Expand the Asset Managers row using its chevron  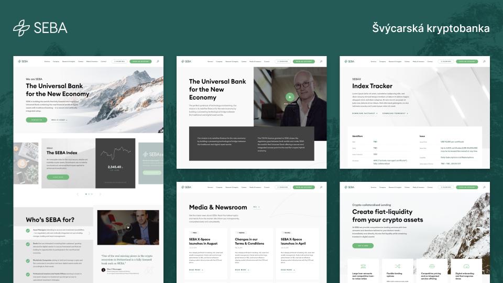coord(89,233)
